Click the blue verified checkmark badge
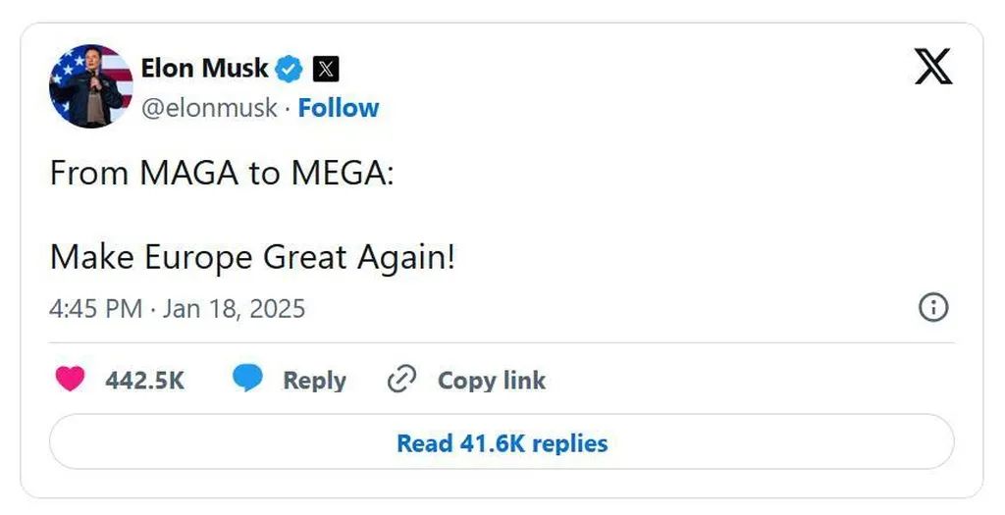Viewport: 1005px width, 515px height. (289, 70)
